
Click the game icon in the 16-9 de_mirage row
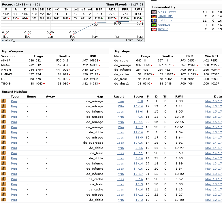[3, 137]
